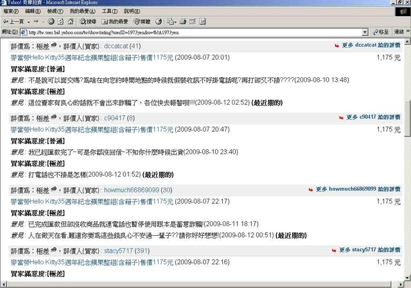Open the 工具(T) menu
This screenshot has width=411, height=288.
110,12
